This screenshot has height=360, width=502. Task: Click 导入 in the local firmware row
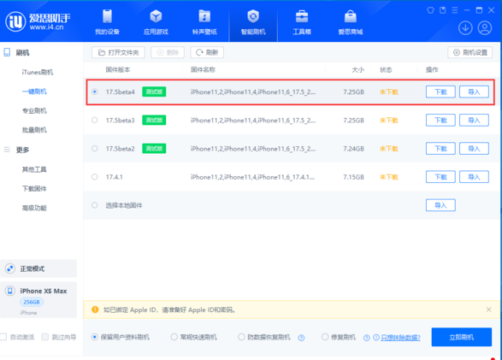pyautogui.click(x=440, y=205)
